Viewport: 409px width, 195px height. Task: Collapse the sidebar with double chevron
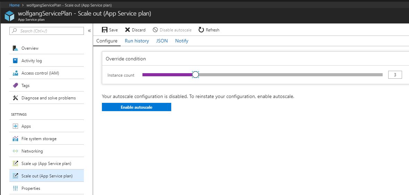coord(89,31)
